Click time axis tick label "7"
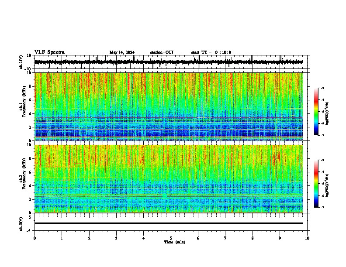This screenshot has width=346, height=267. pos(225,238)
